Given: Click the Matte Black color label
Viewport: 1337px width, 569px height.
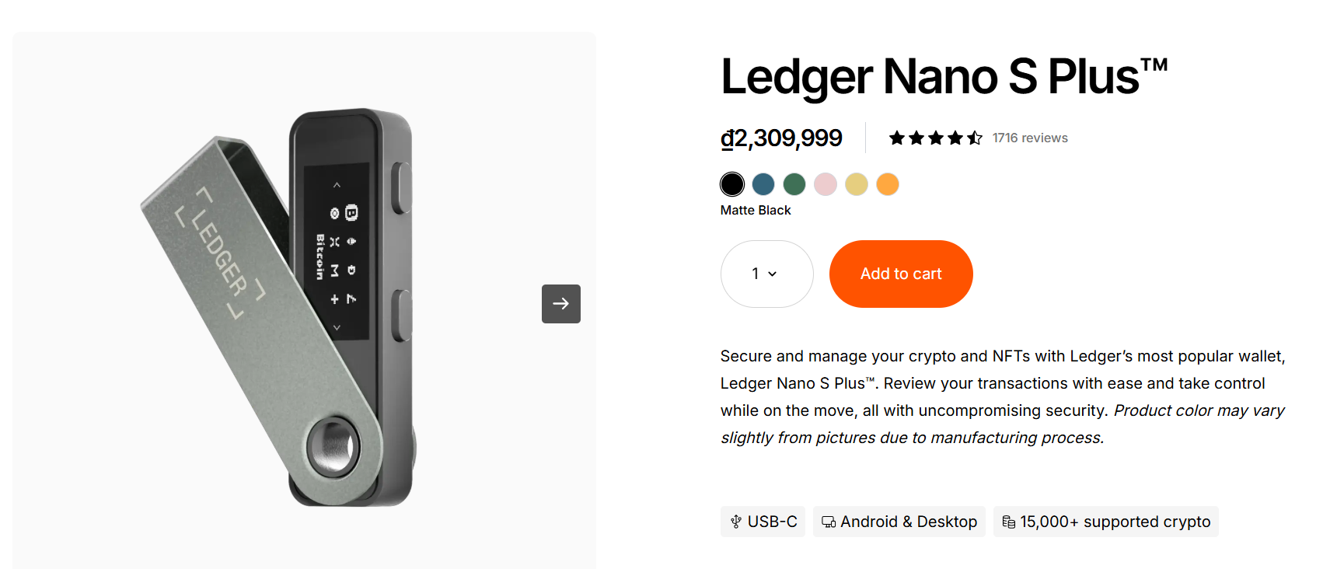Looking at the screenshot, I should [x=755, y=211].
